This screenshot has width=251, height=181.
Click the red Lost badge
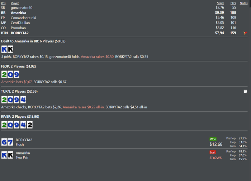tap(213, 152)
